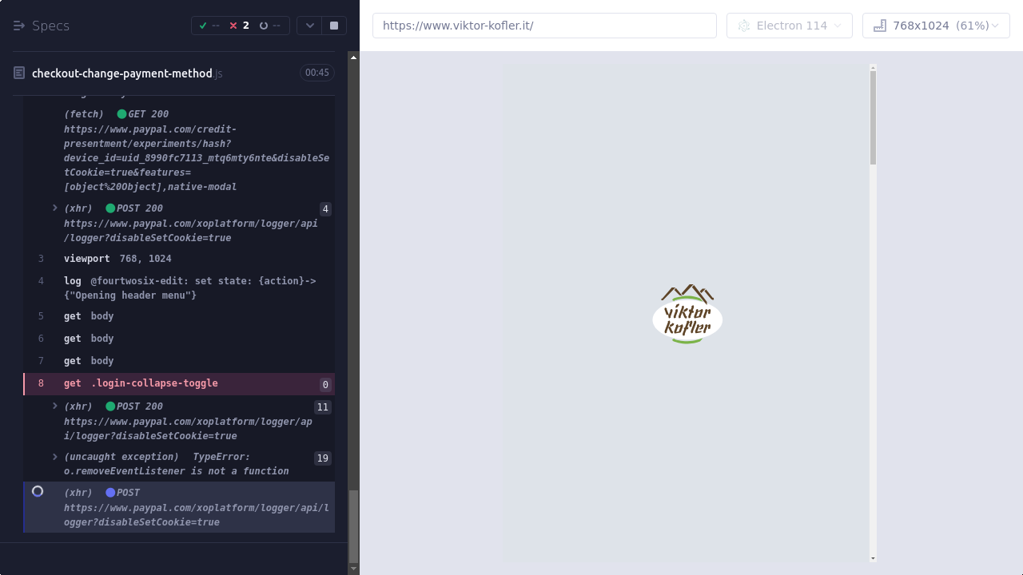This screenshot has height=575, width=1023.
Task: Open the Electron 114 browser dropdown
Action: click(x=789, y=26)
